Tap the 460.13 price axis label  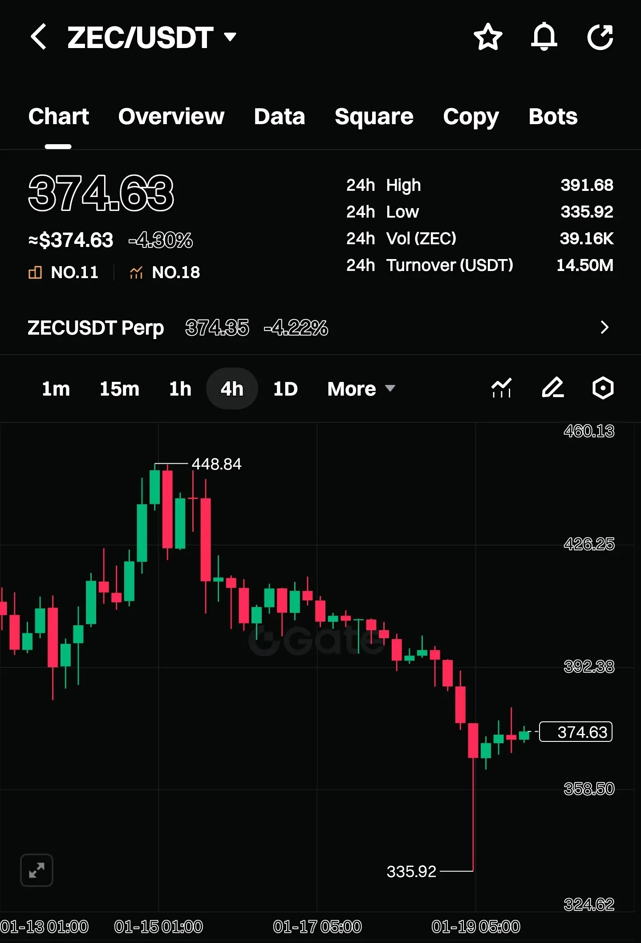[x=589, y=431]
